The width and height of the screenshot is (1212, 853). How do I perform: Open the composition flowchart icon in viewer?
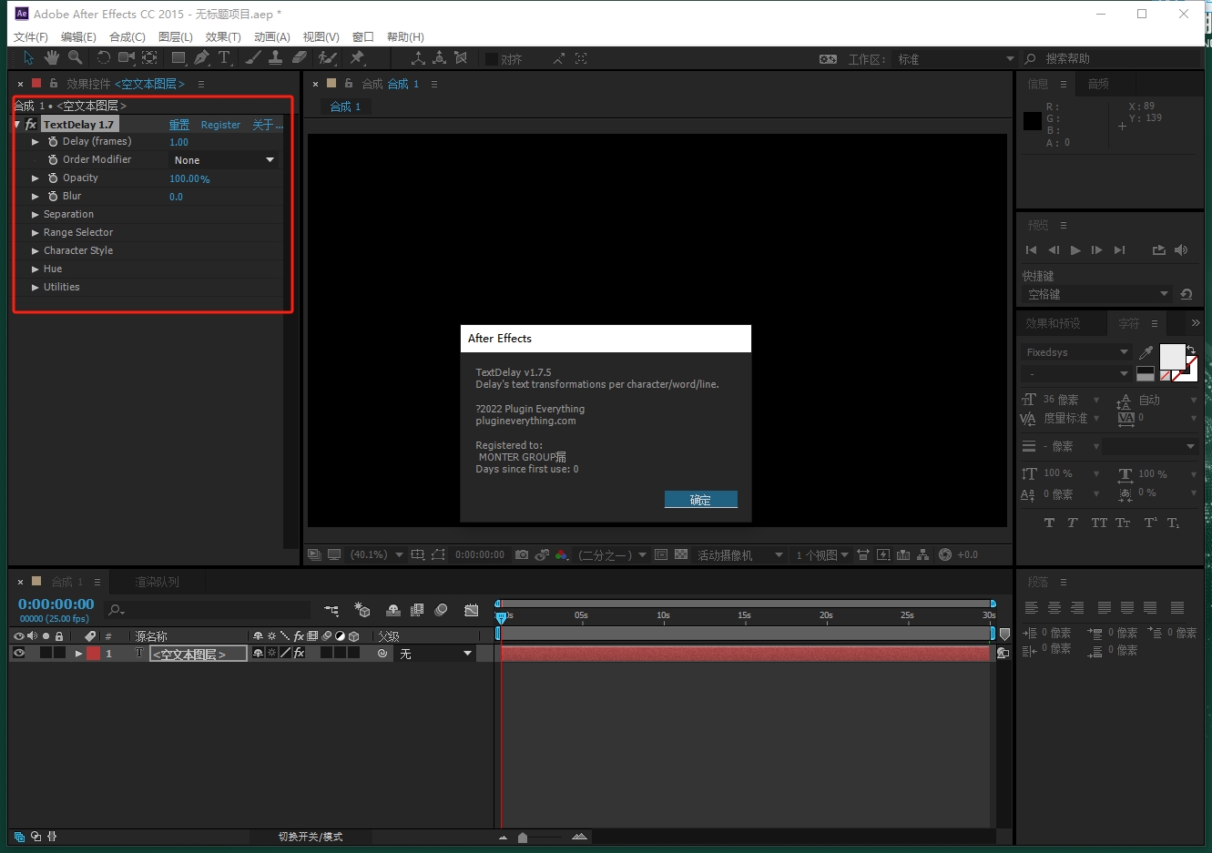pos(923,554)
